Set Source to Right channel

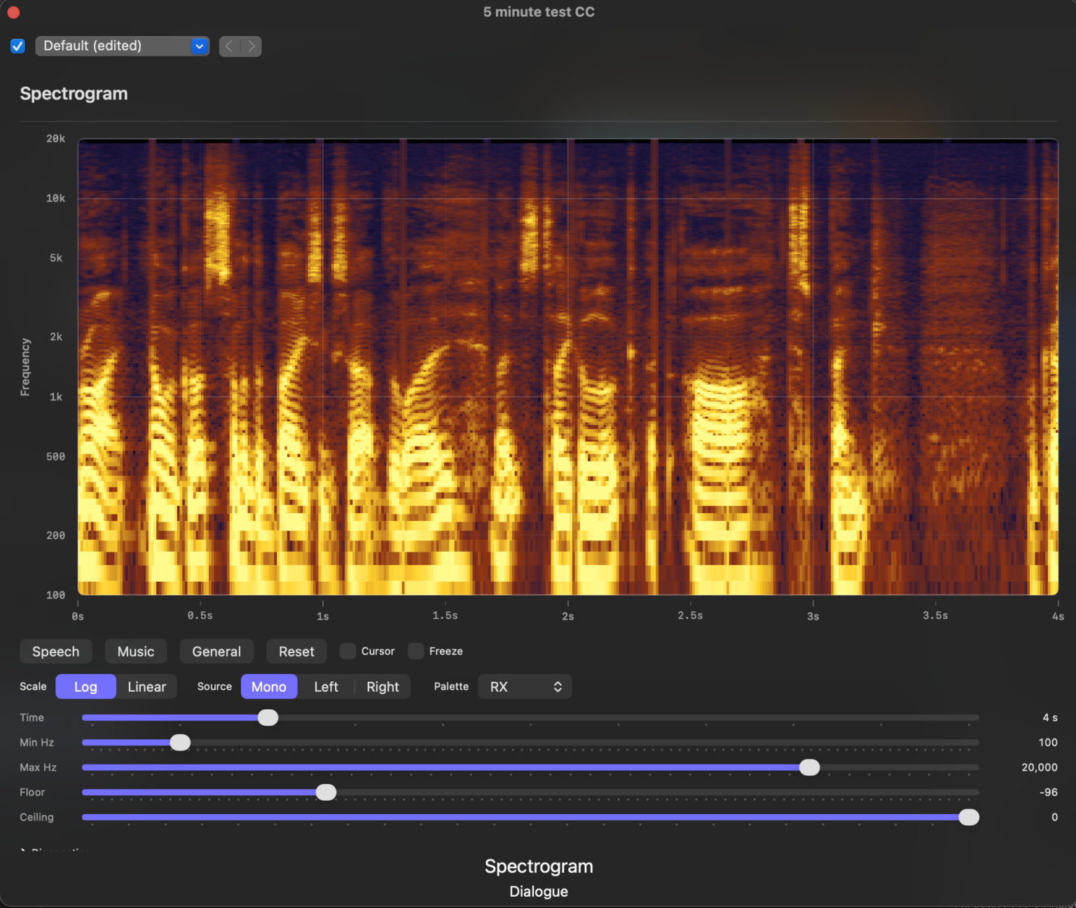(382, 687)
